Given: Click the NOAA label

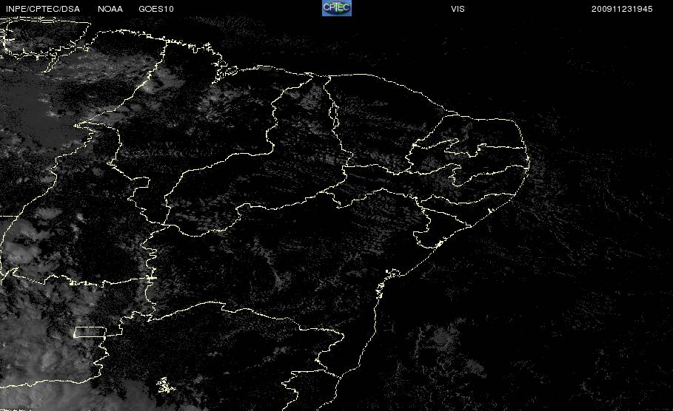Looking at the screenshot, I should [110, 9].
